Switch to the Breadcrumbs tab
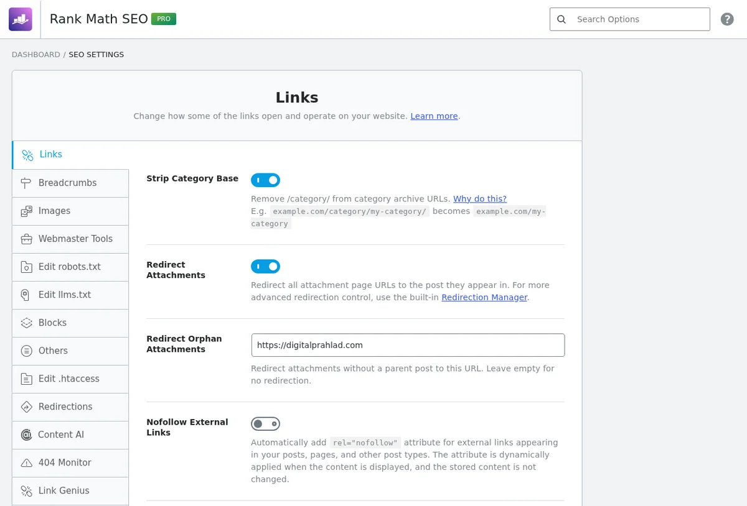This screenshot has width=747, height=506. 70,183
